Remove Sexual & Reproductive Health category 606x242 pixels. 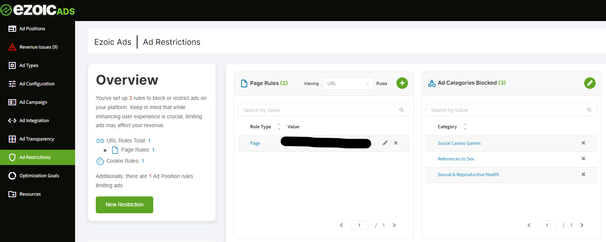(x=583, y=175)
